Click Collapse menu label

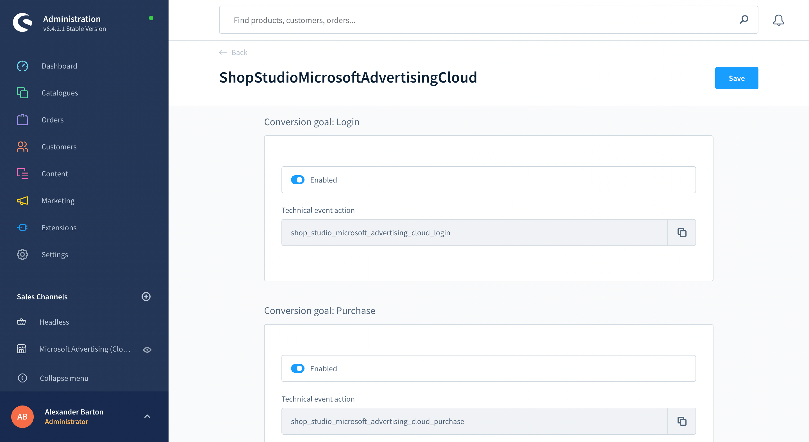coord(64,378)
